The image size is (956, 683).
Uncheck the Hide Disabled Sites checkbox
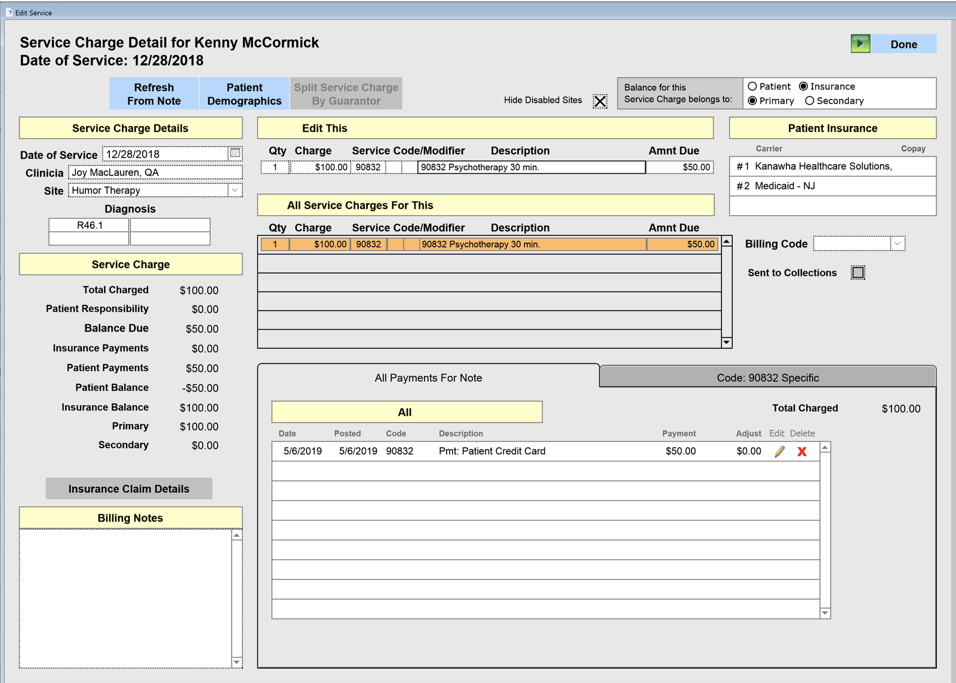tap(600, 101)
